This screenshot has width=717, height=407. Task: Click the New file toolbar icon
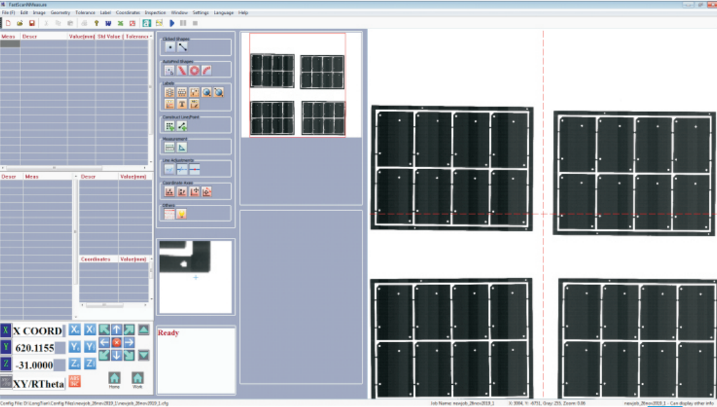(x=8, y=24)
